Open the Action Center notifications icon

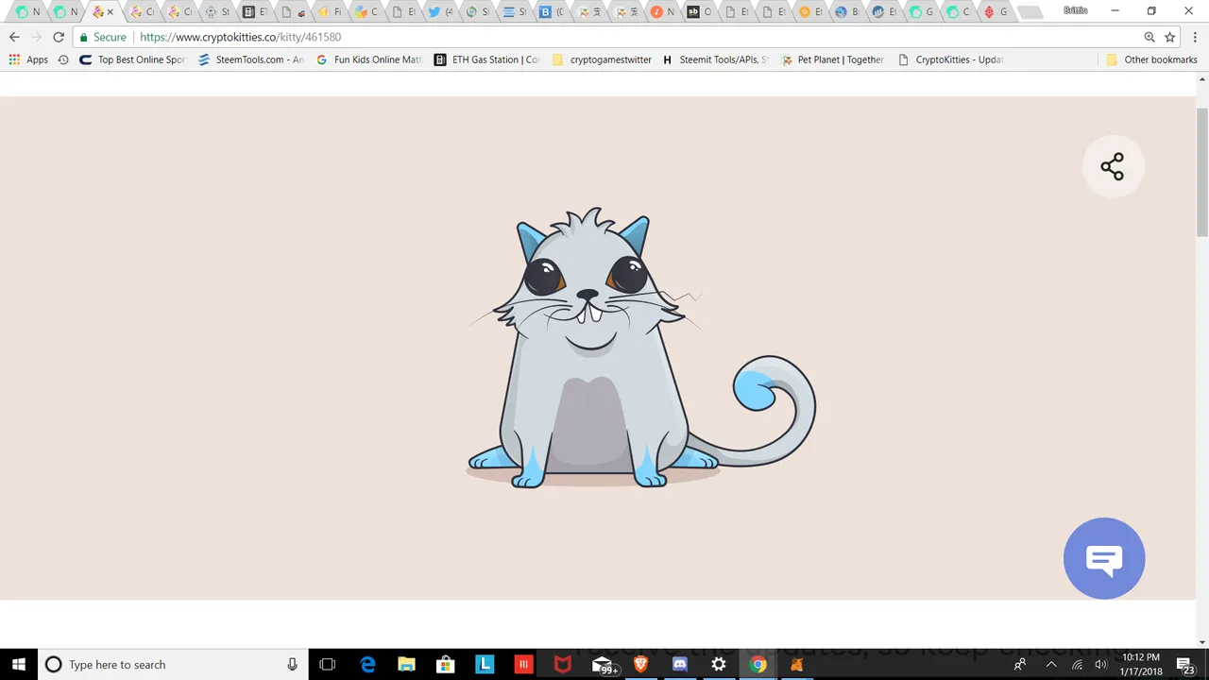coord(1186,664)
